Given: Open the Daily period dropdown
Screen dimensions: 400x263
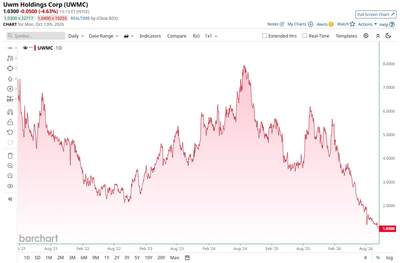Looking at the screenshot, I should click(x=76, y=36).
